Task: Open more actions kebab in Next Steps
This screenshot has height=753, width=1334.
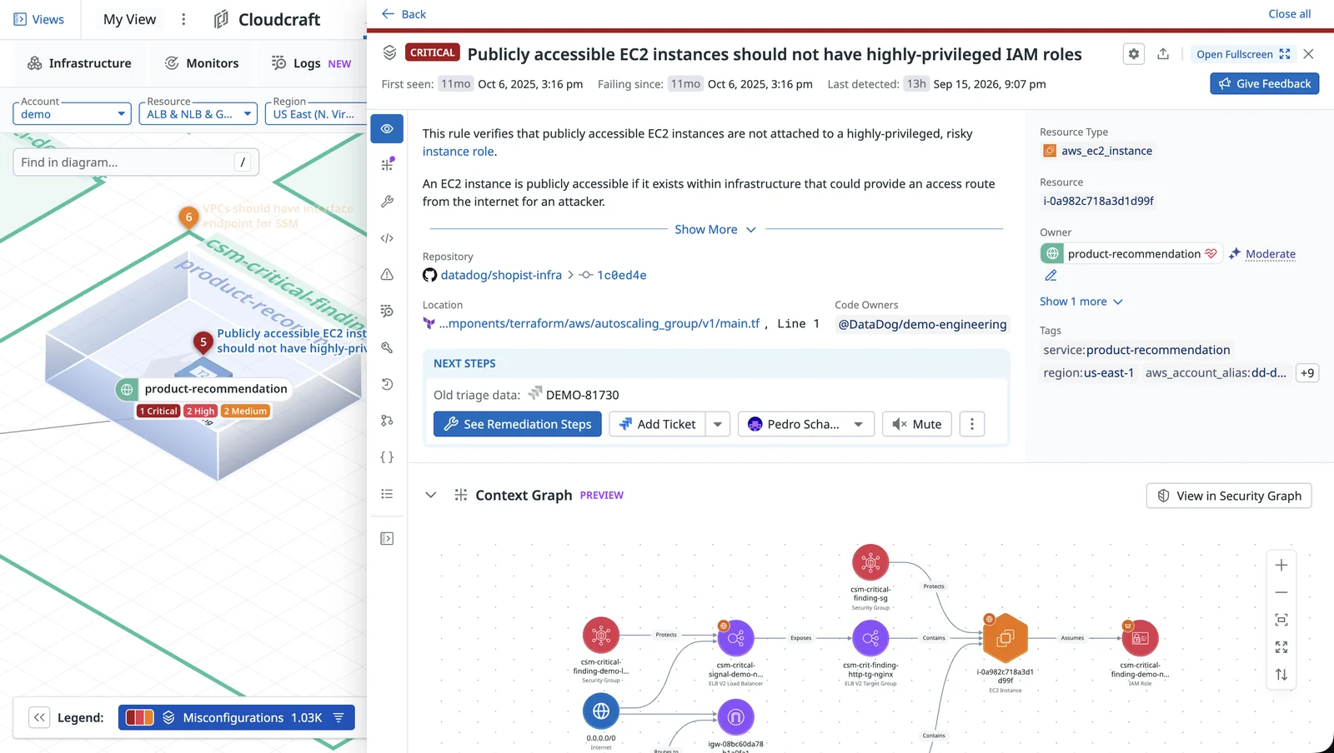Action: (972, 424)
